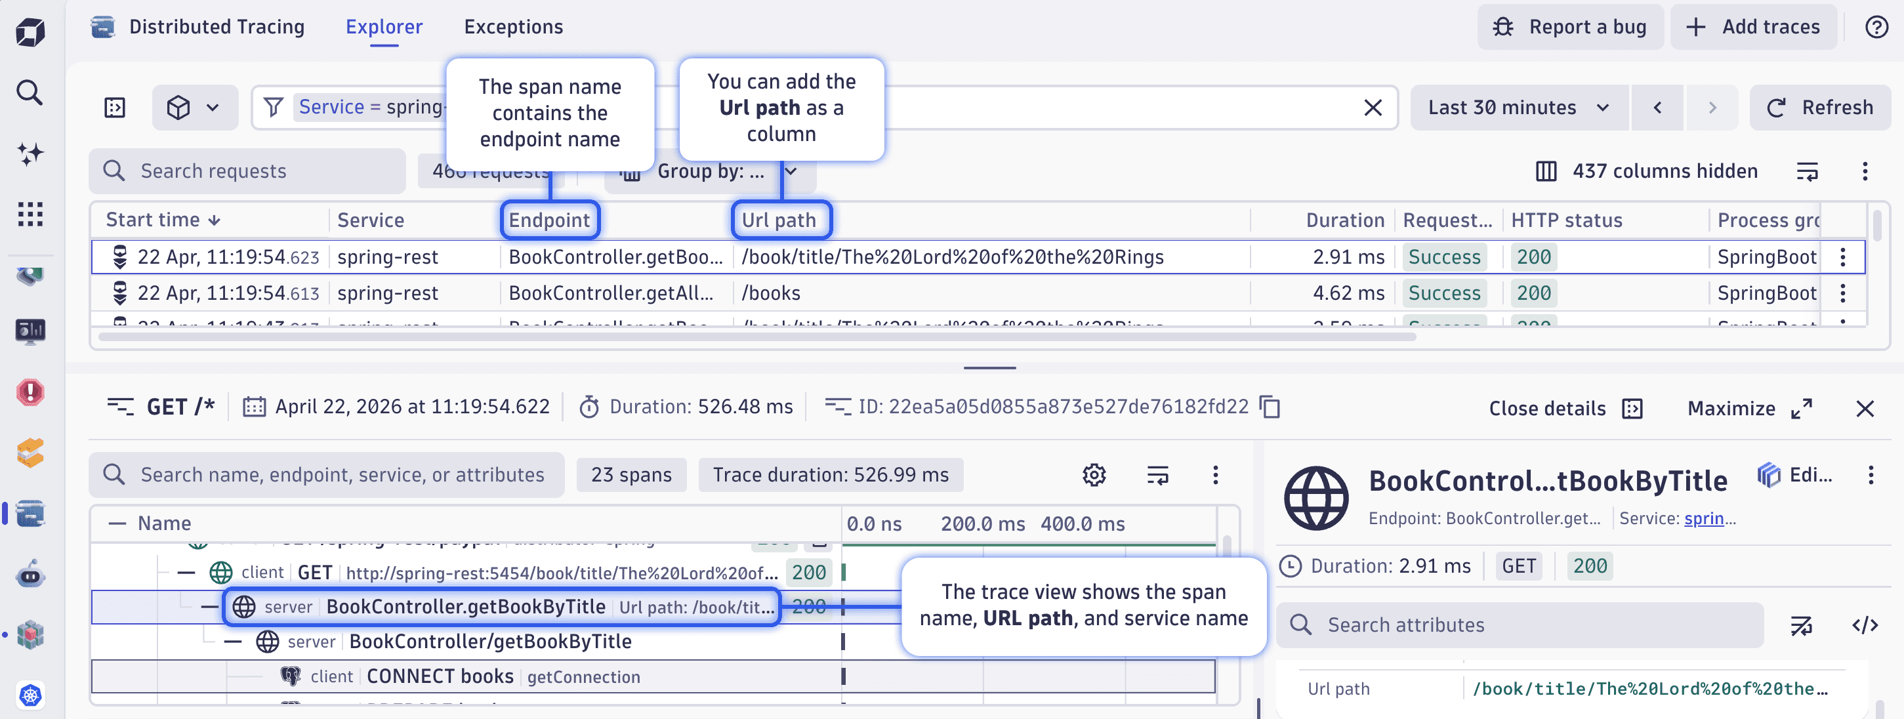Viewport: 1904px width, 719px height.
Task: Go to previous time frame arrow
Action: click(x=1657, y=108)
